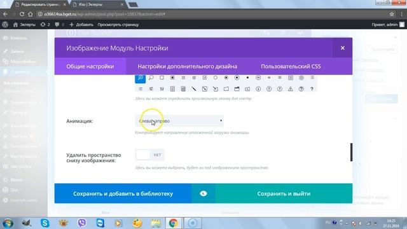The width and height of the screenshot is (407, 229).
Task: Open WordPress logo menu in admin bar
Action: click(x=5, y=25)
